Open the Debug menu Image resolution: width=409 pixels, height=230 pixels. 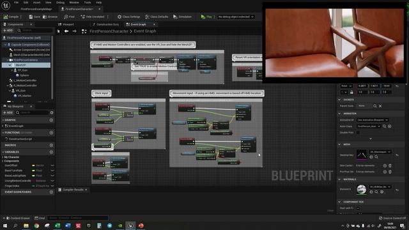[60, 3]
